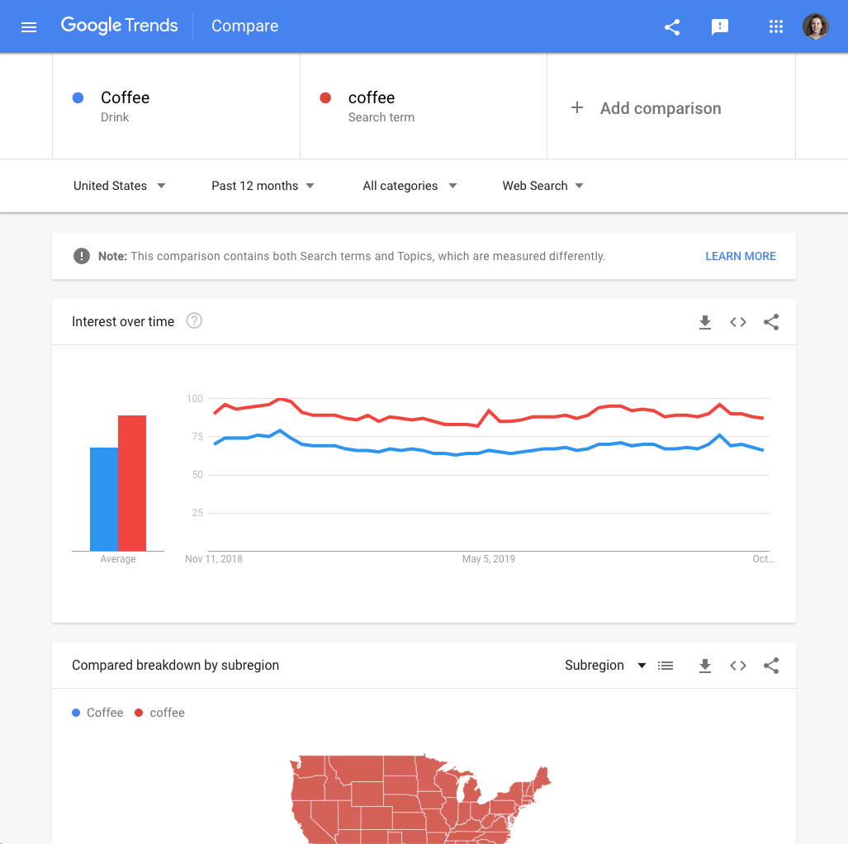848x844 pixels.
Task: Open the send feedback icon
Action: (719, 26)
